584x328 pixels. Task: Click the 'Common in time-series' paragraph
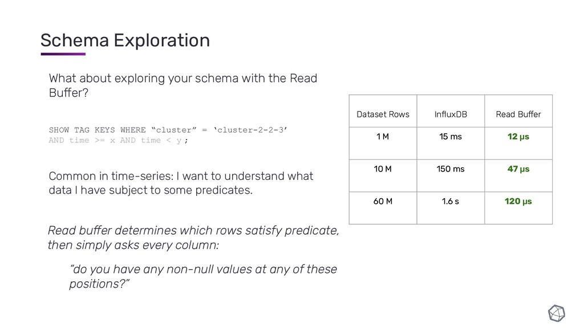[x=181, y=183]
